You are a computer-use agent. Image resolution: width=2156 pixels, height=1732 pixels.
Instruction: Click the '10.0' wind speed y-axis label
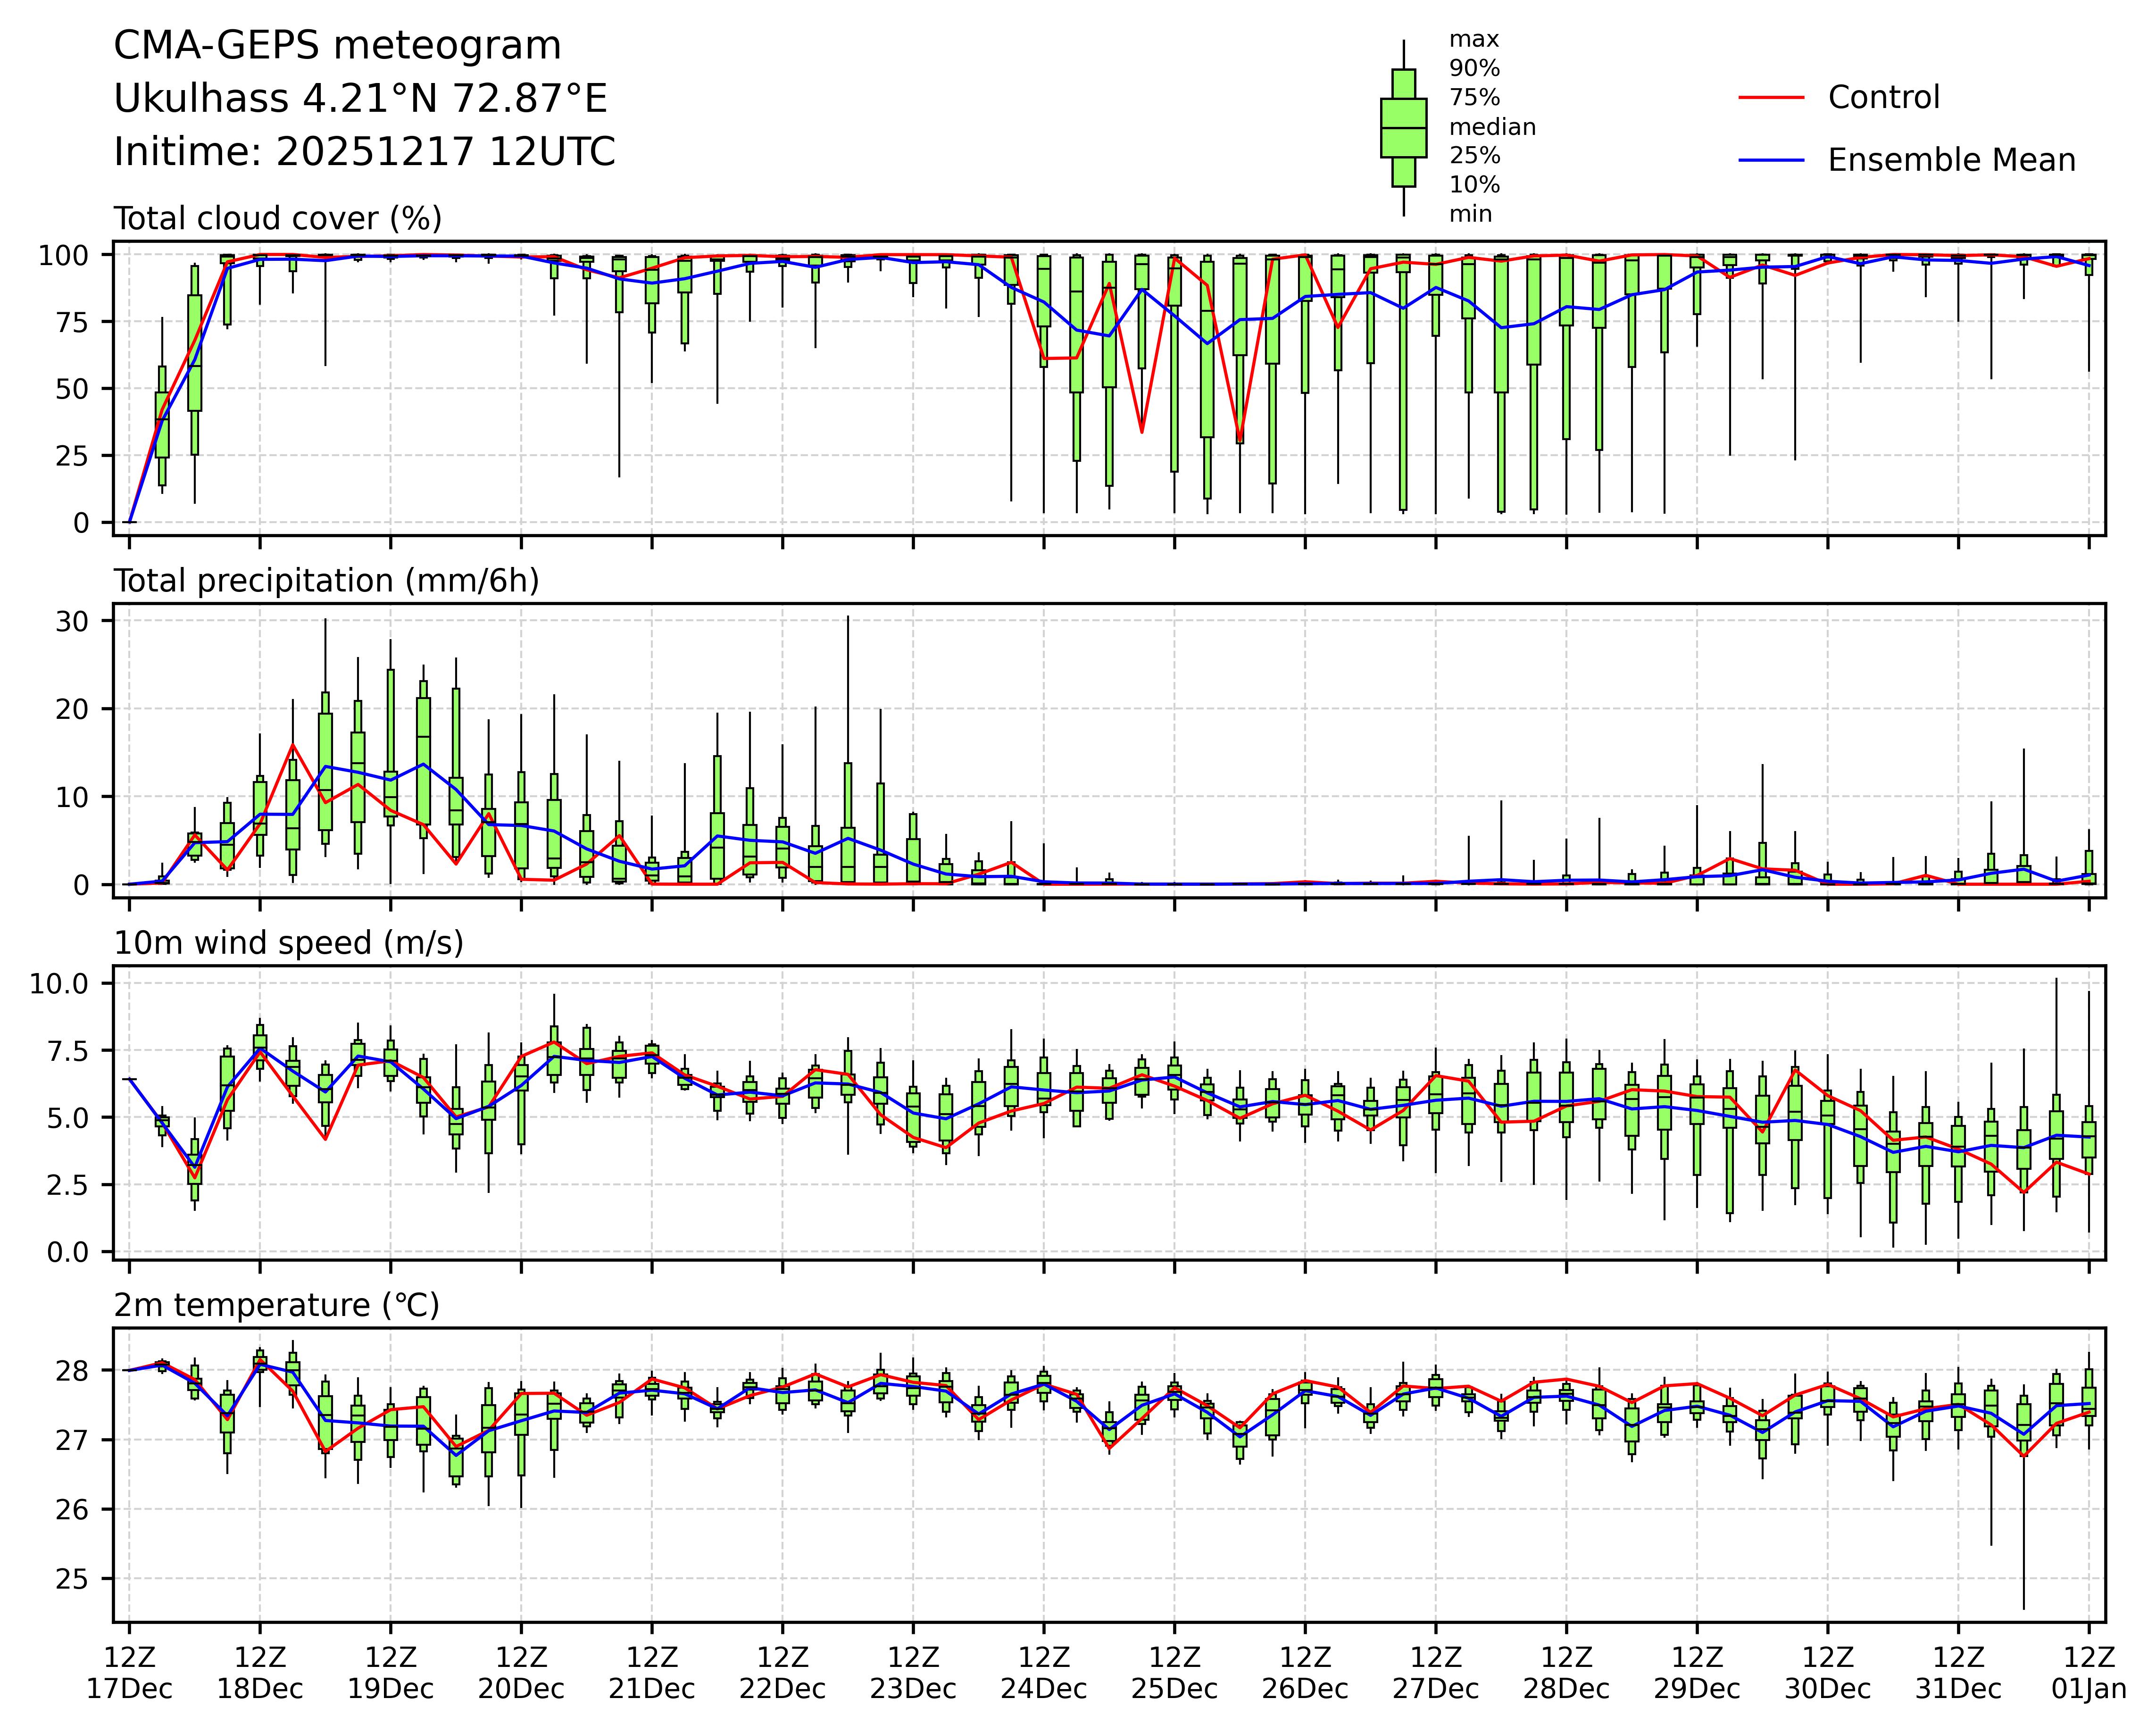pyautogui.click(x=59, y=984)
